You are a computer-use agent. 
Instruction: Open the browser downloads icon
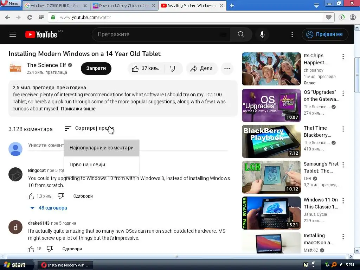coord(341,18)
